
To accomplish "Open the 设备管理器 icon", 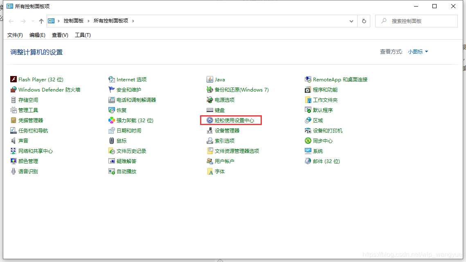I will 210,130.
